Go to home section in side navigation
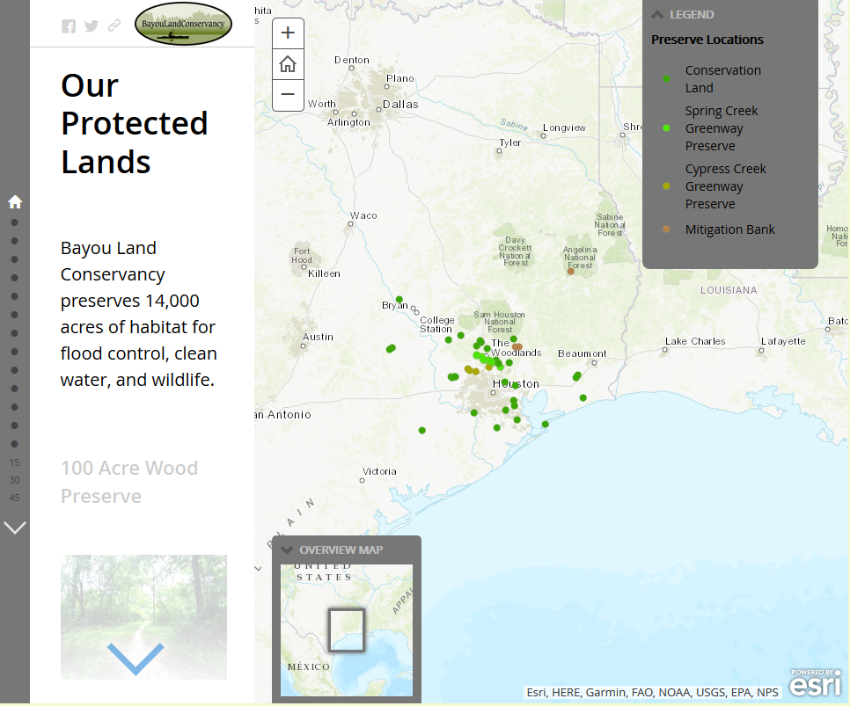This screenshot has height=706, width=850. [15, 202]
